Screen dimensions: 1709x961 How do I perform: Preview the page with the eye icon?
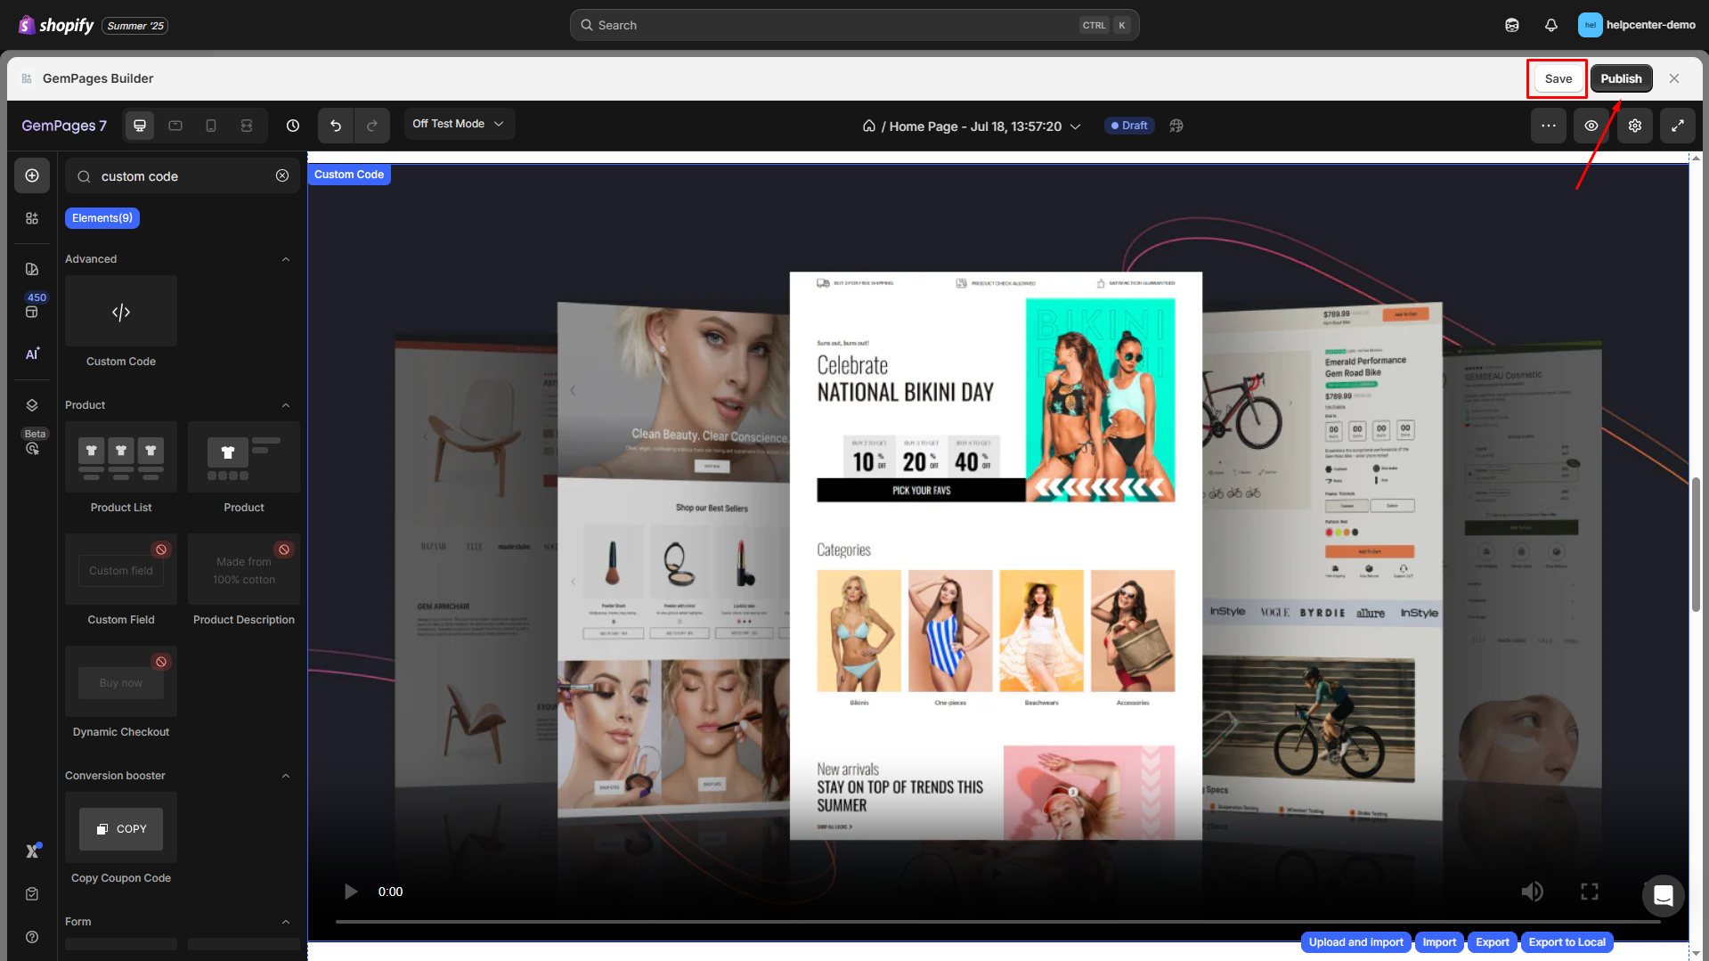[x=1591, y=126]
